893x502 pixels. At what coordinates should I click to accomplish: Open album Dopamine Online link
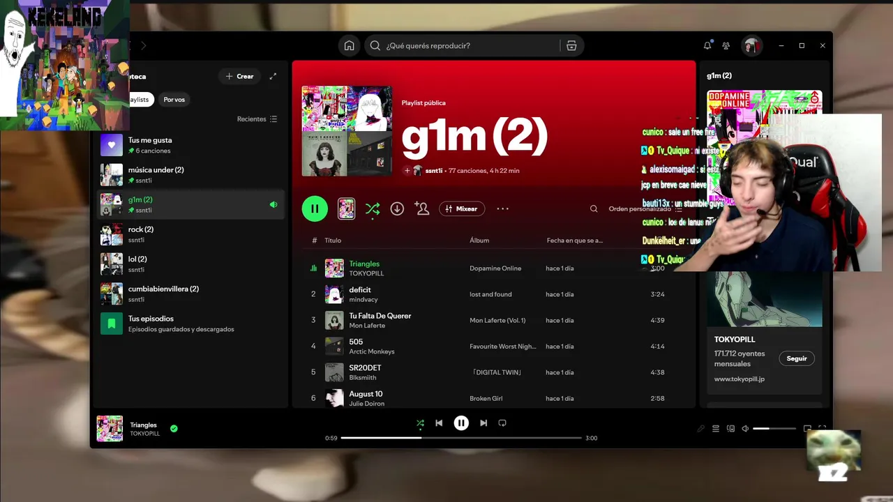tap(495, 268)
